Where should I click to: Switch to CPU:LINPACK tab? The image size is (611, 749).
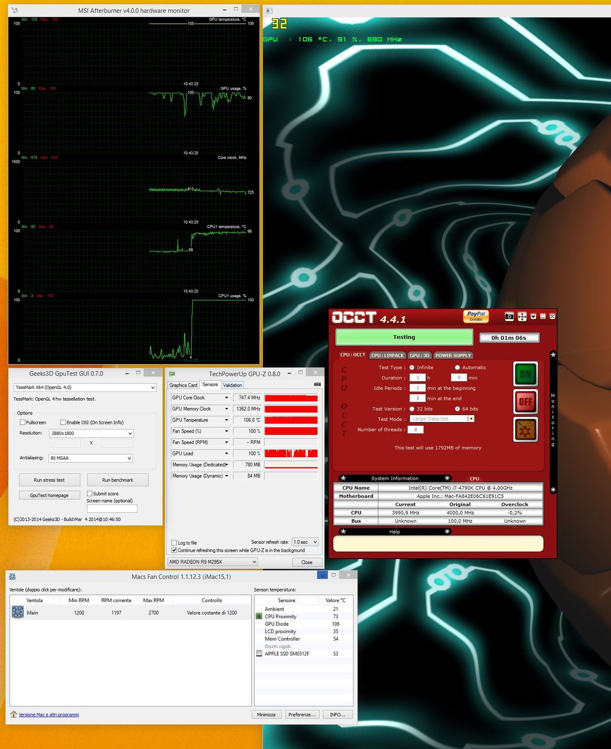387,355
